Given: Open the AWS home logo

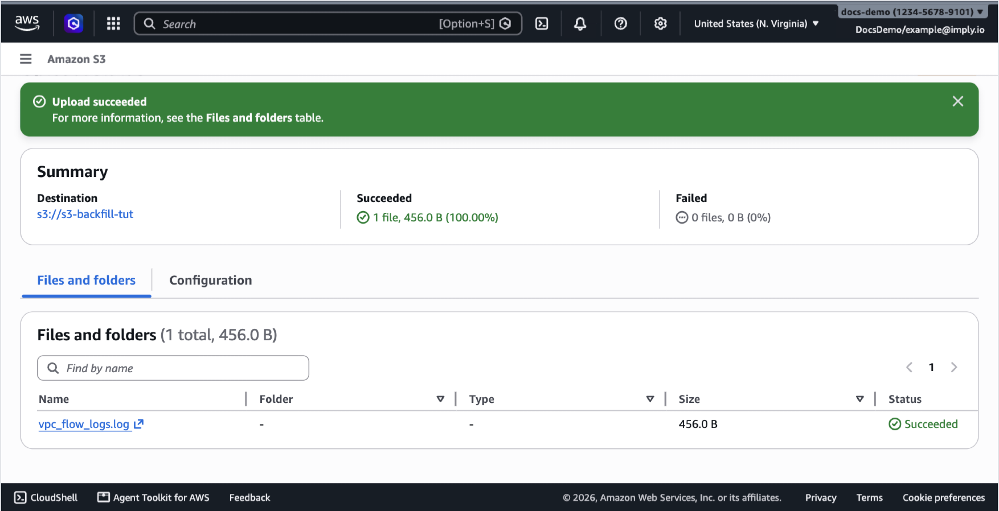Looking at the screenshot, I should [27, 23].
